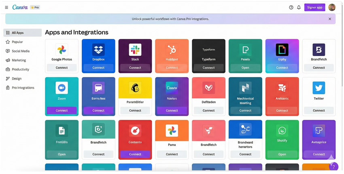This screenshot has width=344, height=174.
Task: Connect the Pama app
Action: pos(172,154)
